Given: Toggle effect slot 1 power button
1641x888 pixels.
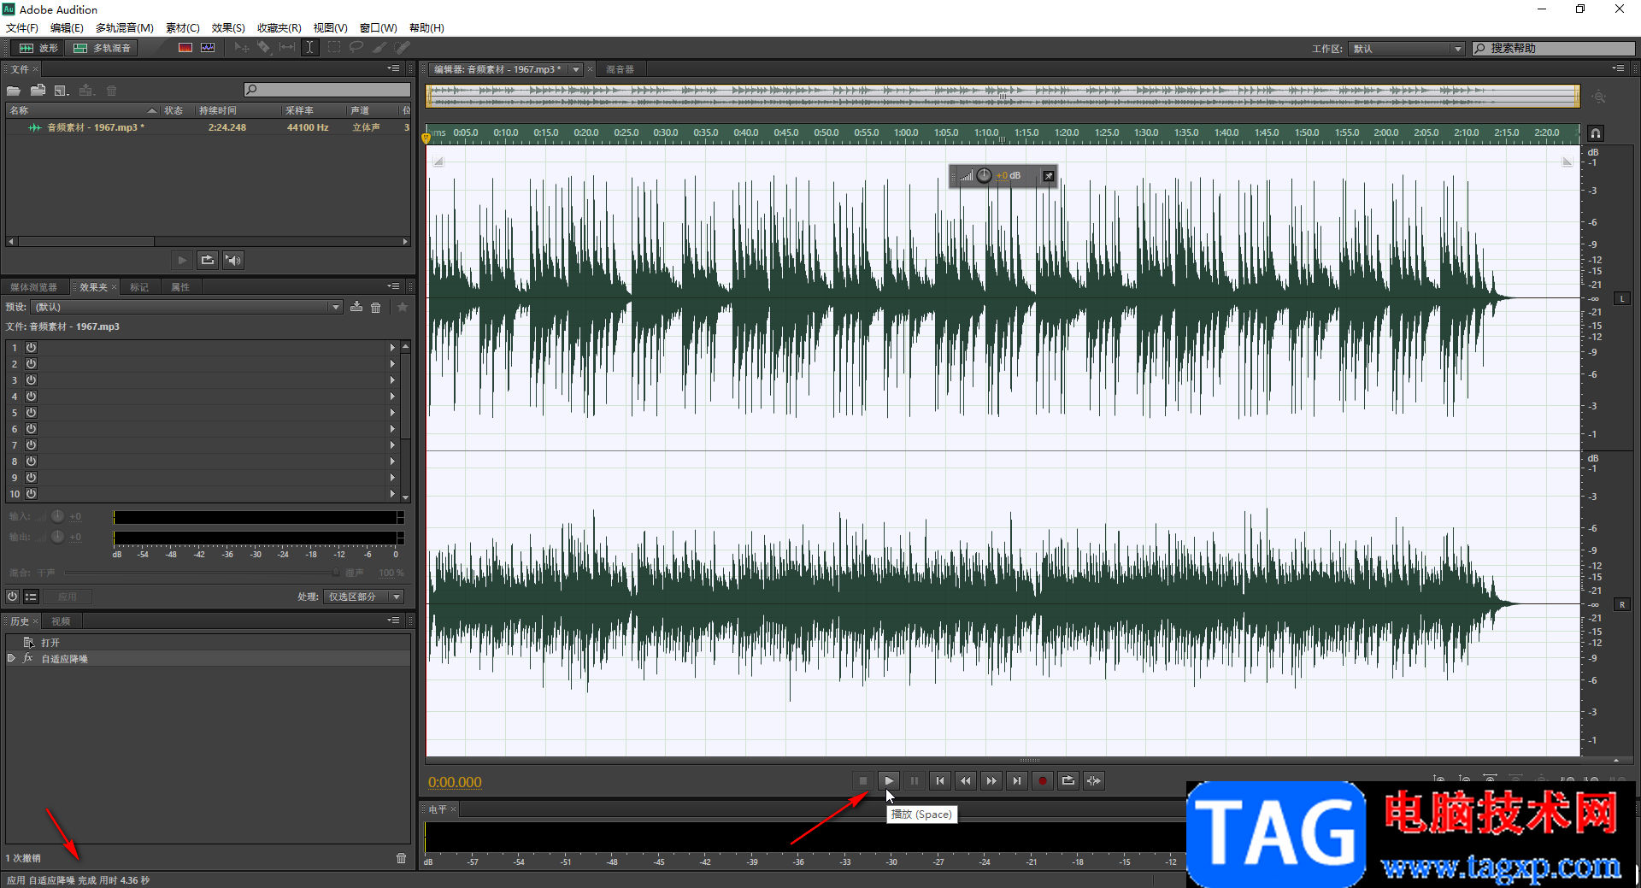Looking at the screenshot, I should [x=31, y=348].
